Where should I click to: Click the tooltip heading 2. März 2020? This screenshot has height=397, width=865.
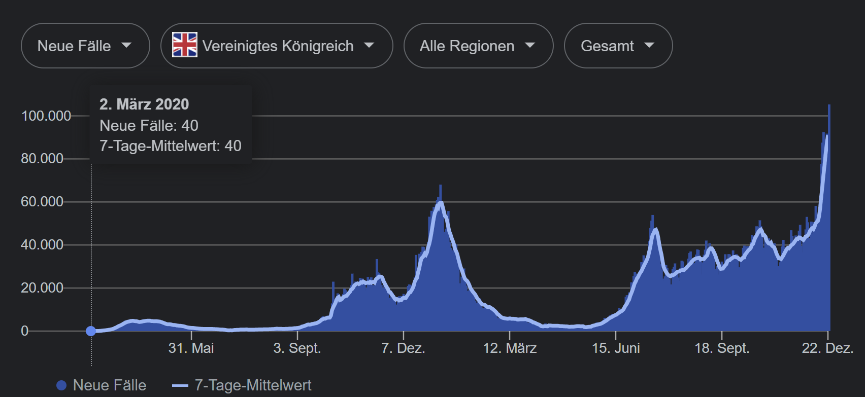point(144,104)
